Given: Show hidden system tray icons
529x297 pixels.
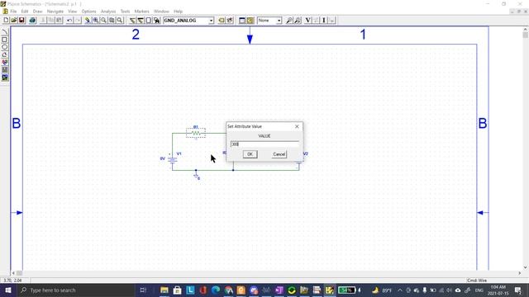Looking at the screenshot, I should point(400,290).
